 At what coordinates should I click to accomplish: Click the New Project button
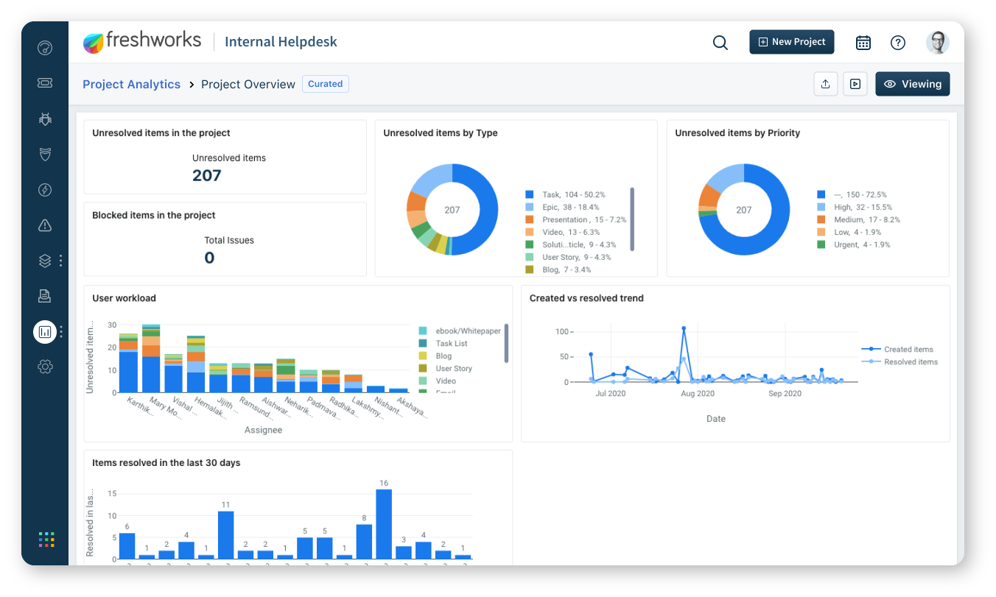[791, 42]
